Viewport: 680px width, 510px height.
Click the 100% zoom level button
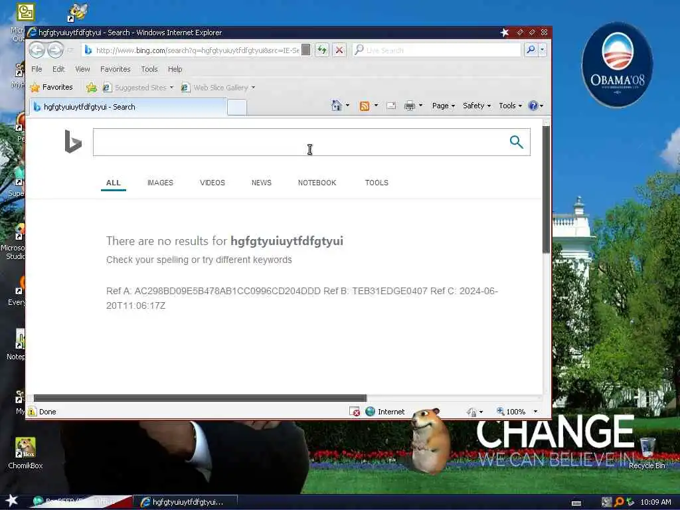(511, 412)
